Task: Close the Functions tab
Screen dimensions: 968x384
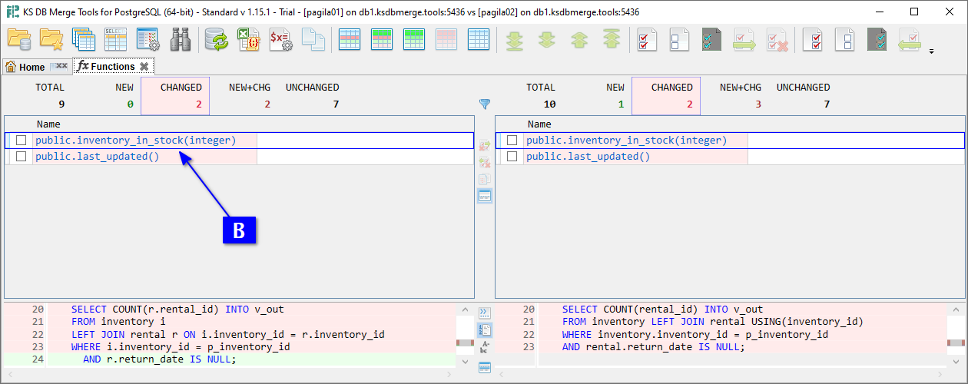Action: [144, 67]
